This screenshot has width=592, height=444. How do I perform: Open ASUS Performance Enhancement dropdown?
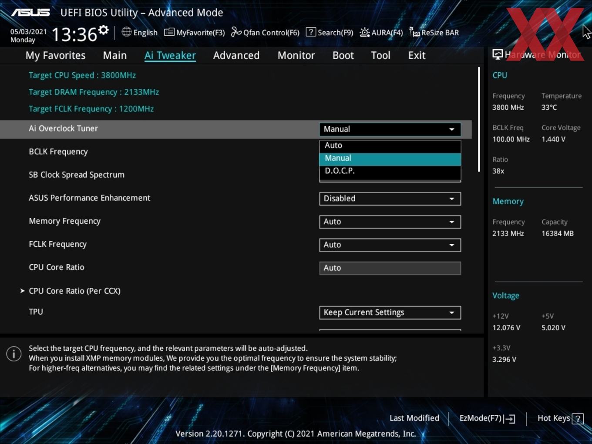click(x=390, y=198)
